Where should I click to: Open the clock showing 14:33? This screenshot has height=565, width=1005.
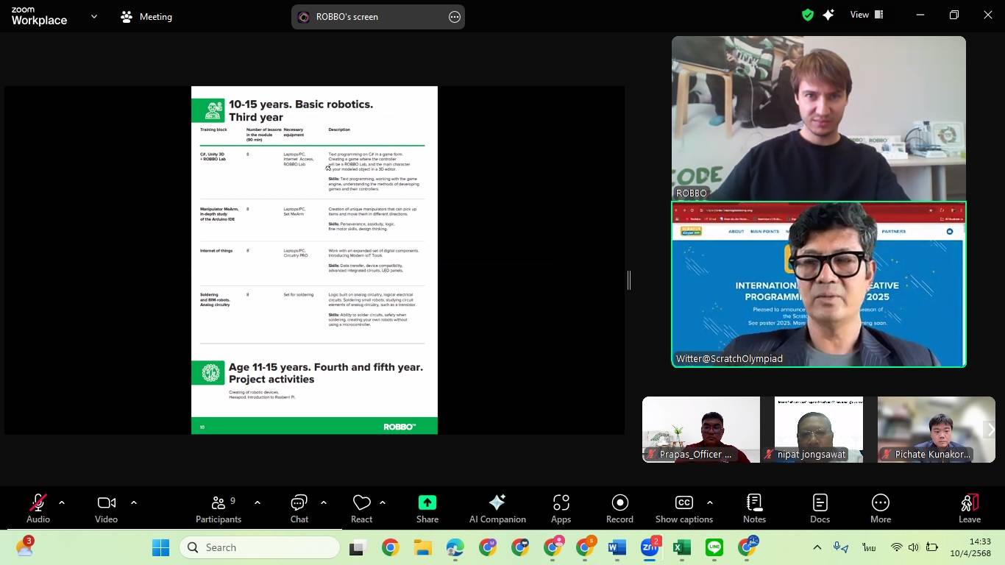click(x=970, y=547)
